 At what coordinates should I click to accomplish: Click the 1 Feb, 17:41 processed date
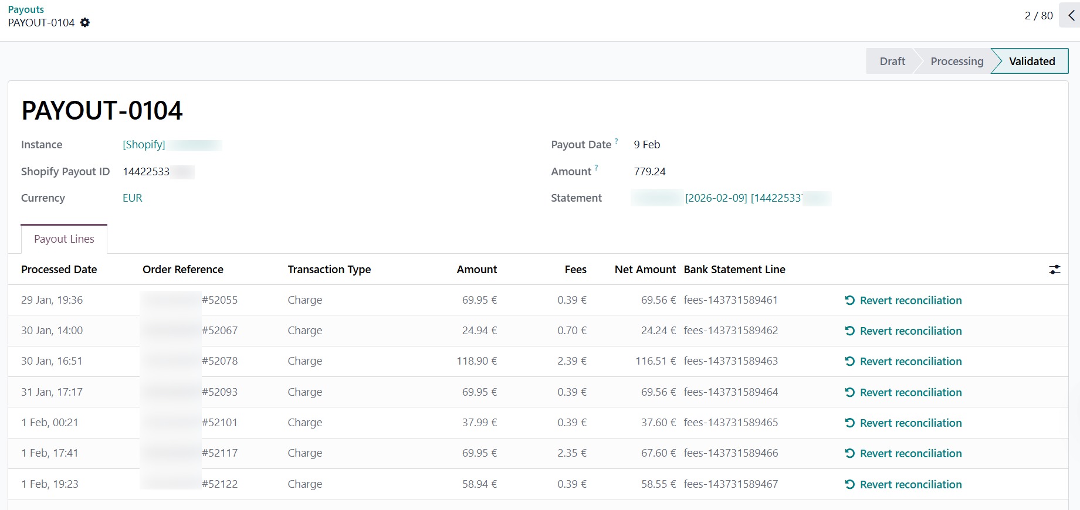(x=49, y=453)
